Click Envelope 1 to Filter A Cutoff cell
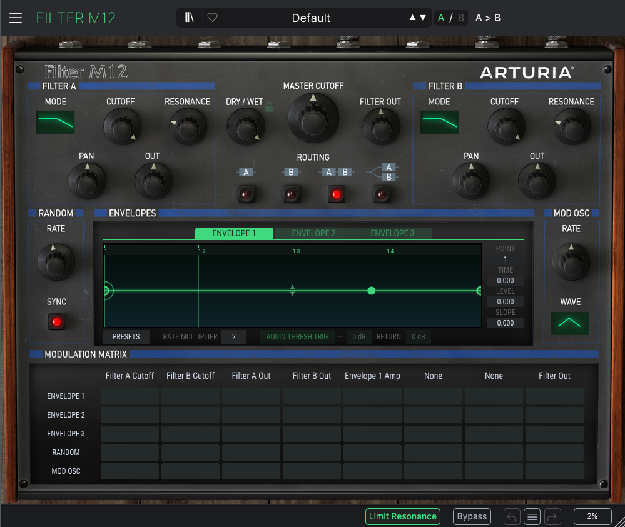Image resolution: width=625 pixels, height=527 pixels. [130, 396]
